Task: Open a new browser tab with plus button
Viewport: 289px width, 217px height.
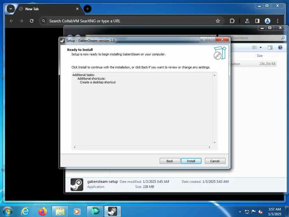Action: (87, 9)
